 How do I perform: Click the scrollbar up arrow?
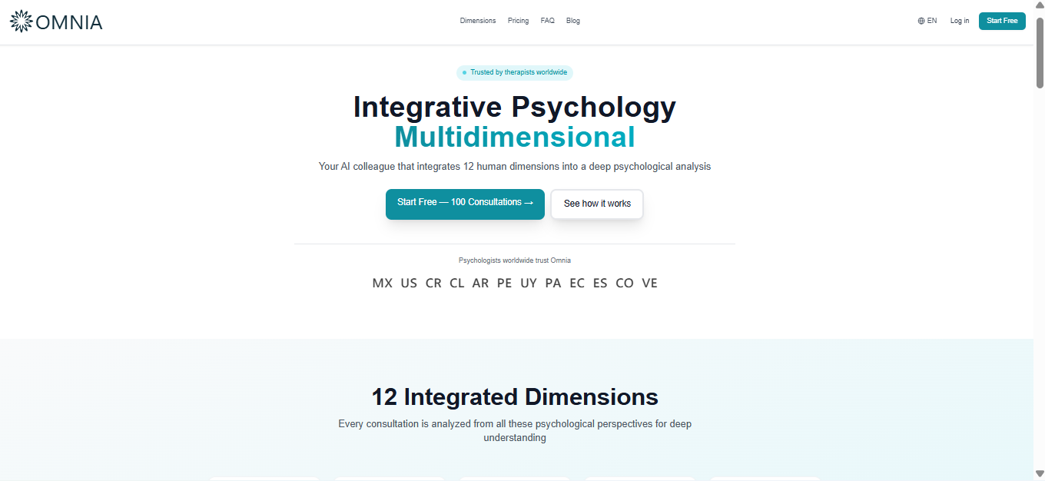point(1039,6)
